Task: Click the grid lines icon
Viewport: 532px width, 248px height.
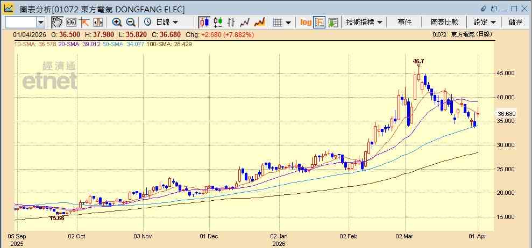Action: [278, 23]
